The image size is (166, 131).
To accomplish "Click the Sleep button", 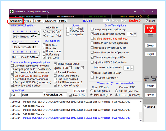I will pos(150,45).
